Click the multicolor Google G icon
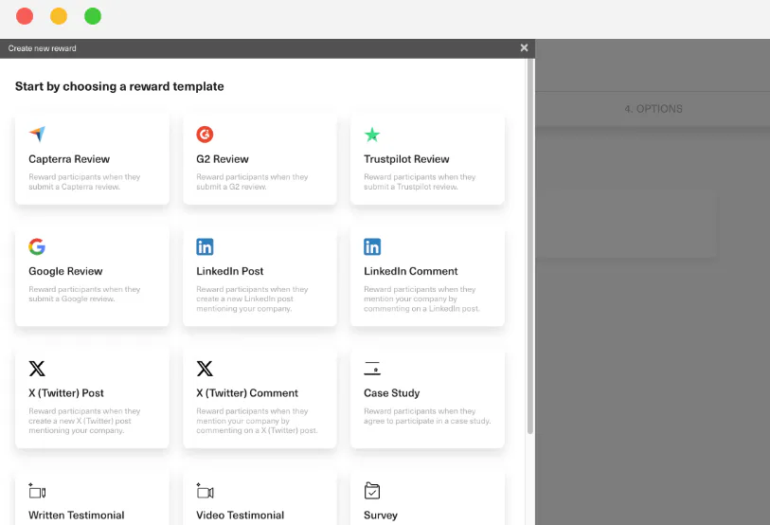 click(x=37, y=246)
